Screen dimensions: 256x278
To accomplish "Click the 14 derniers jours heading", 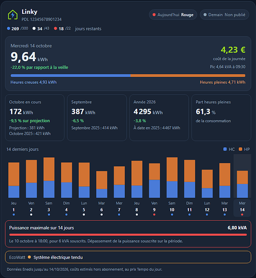I will click(x=23, y=149).
